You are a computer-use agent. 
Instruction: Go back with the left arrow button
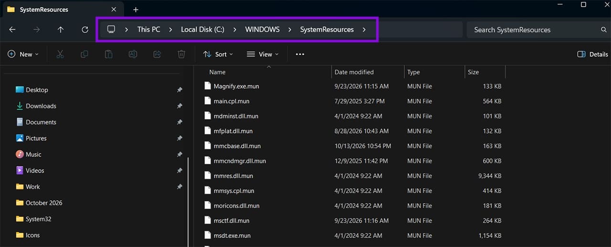point(12,30)
